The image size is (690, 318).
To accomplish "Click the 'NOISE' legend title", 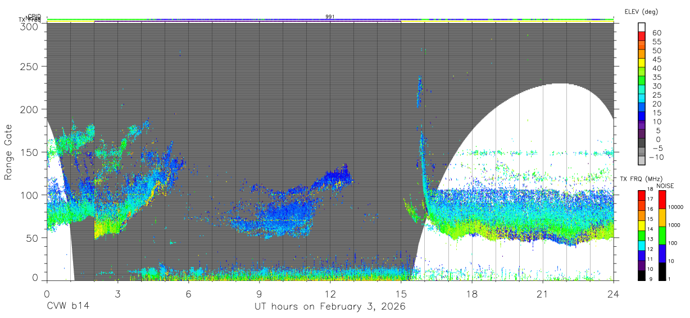I will coord(665,186).
